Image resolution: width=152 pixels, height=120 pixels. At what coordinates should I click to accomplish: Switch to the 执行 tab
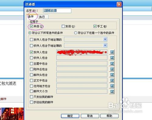43,17
